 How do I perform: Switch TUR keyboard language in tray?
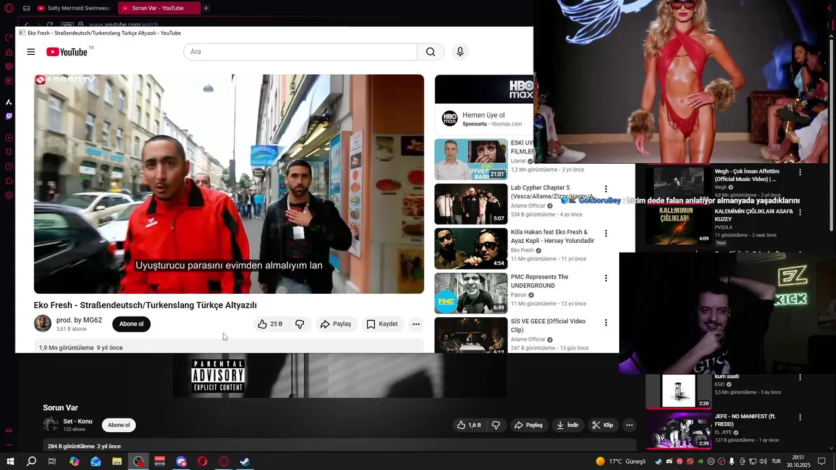point(777,462)
